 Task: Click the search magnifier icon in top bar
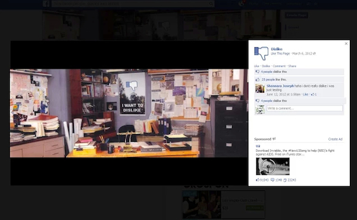coord(211,4)
